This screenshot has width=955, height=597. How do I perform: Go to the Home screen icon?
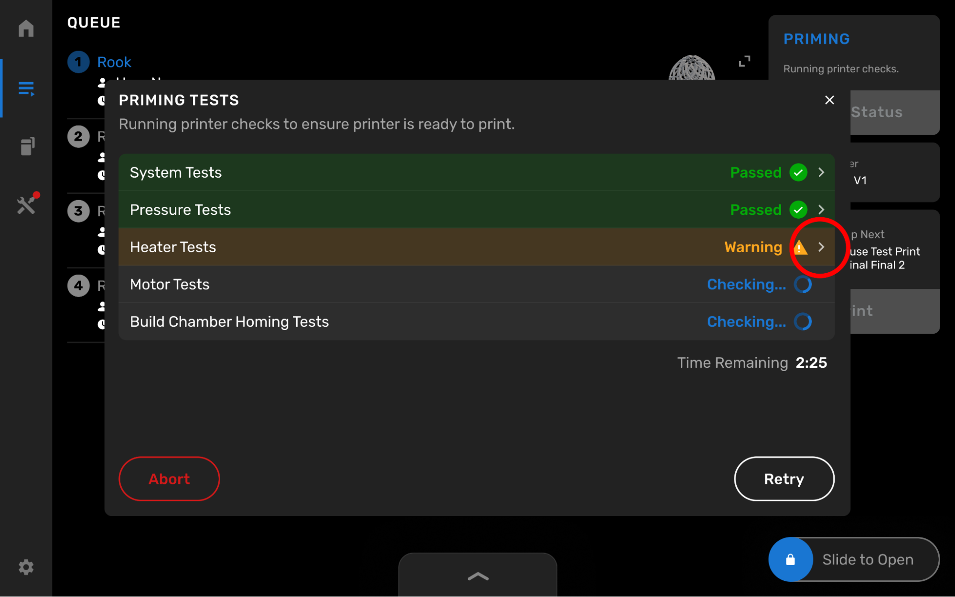(x=26, y=29)
